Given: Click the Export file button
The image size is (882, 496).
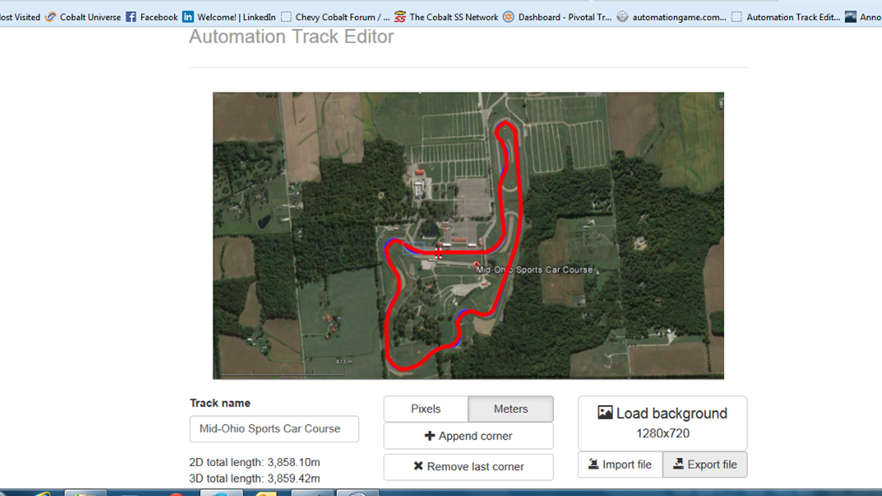Looking at the screenshot, I should point(705,464).
